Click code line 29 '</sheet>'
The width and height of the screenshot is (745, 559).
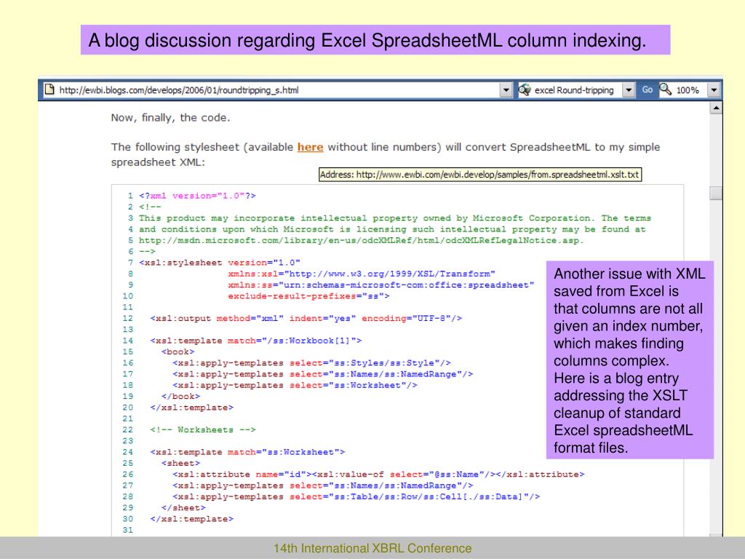(183, 507)
